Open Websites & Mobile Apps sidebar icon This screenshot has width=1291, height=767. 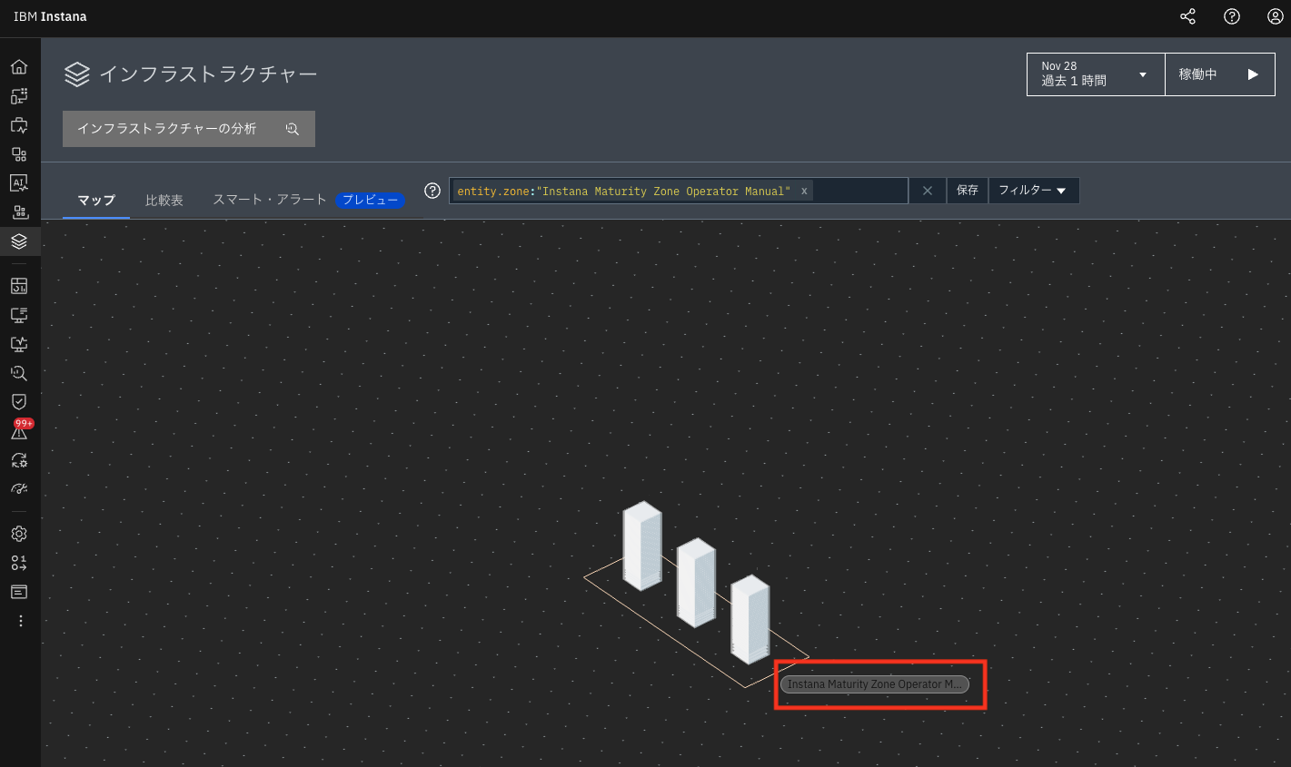click(x=19, y=96)
